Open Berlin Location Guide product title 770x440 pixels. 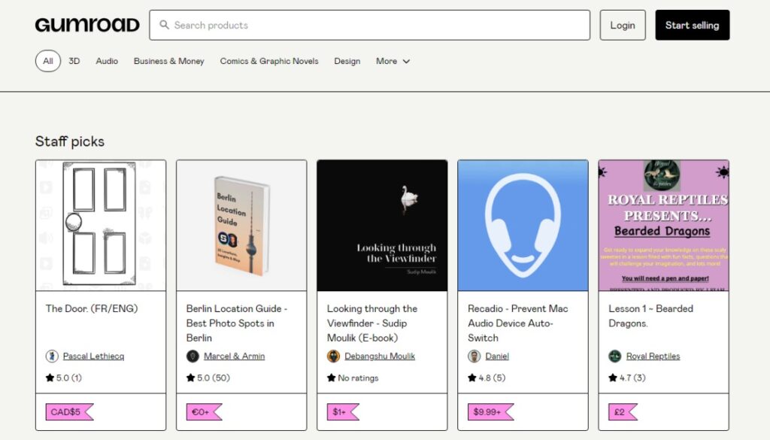coord(237,323)
